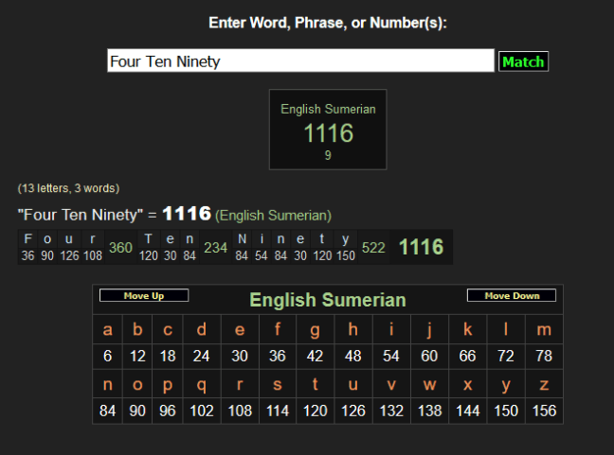The height and width of the screenshot is (455, 614).
Task: Click the total 1116 in breakdown row
Action: [421, 247]
